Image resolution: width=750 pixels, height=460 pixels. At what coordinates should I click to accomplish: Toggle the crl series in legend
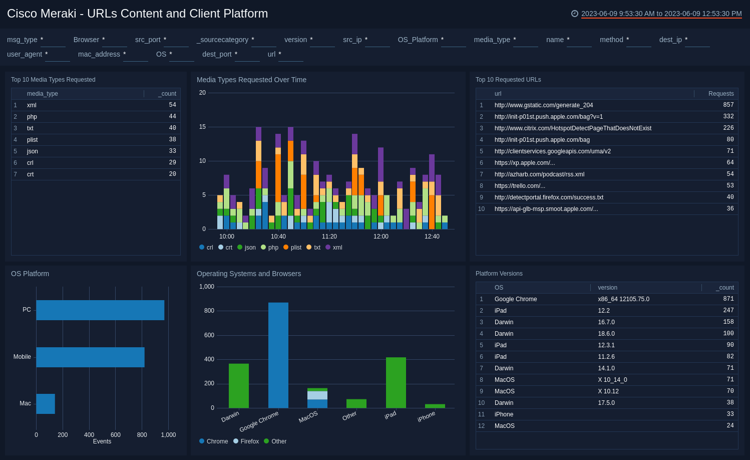click(x=206, y=248)
